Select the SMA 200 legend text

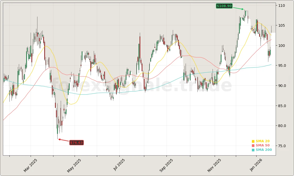[264, 150]
